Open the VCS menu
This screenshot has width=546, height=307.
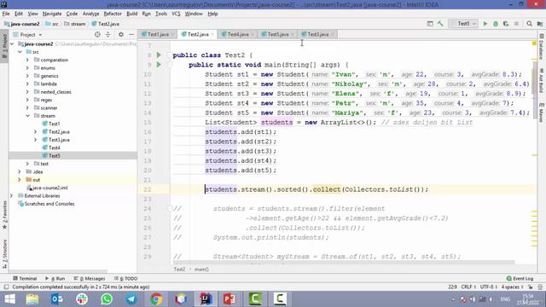click(x=176, y=14)
